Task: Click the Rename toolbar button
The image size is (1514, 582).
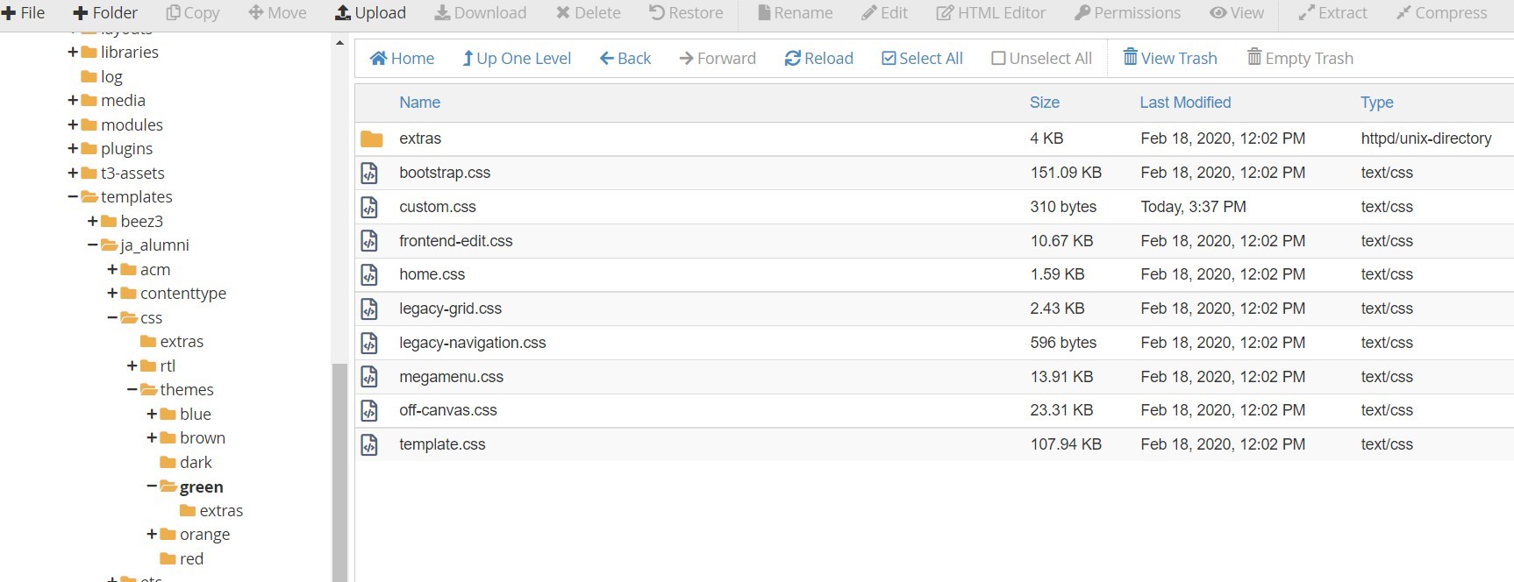Action: pyautogui.click(x=795, y=13)
